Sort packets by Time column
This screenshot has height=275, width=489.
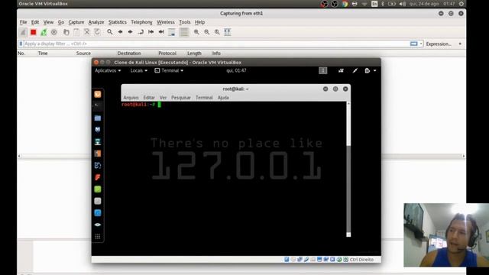(43, 53)
